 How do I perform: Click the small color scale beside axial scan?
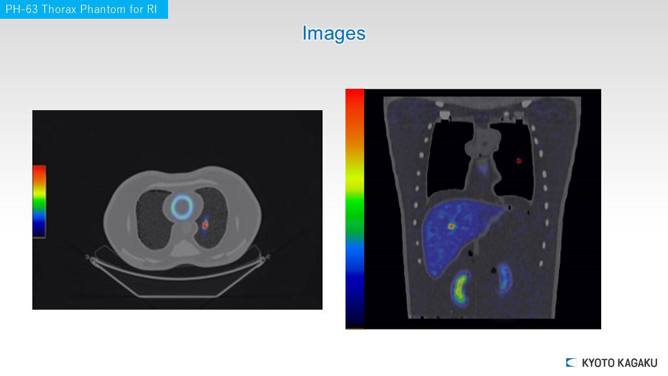[x=39, y=202]
